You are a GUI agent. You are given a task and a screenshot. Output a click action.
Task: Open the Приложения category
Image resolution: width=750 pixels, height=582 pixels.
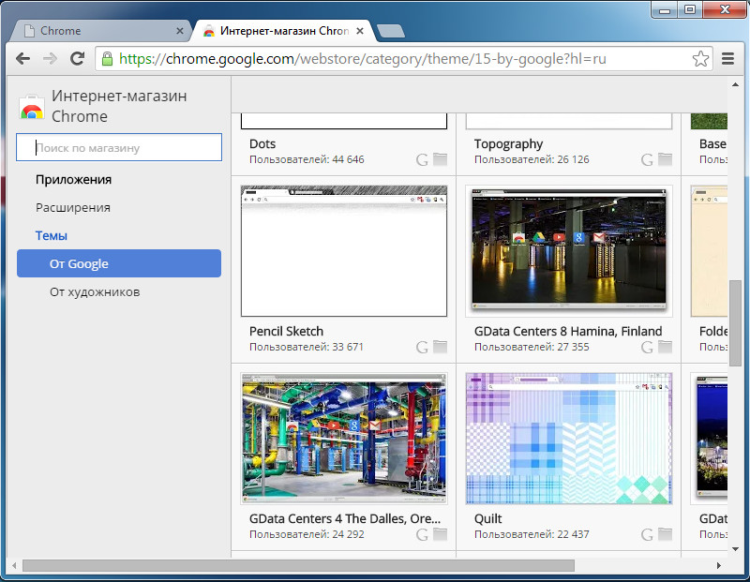73,180
